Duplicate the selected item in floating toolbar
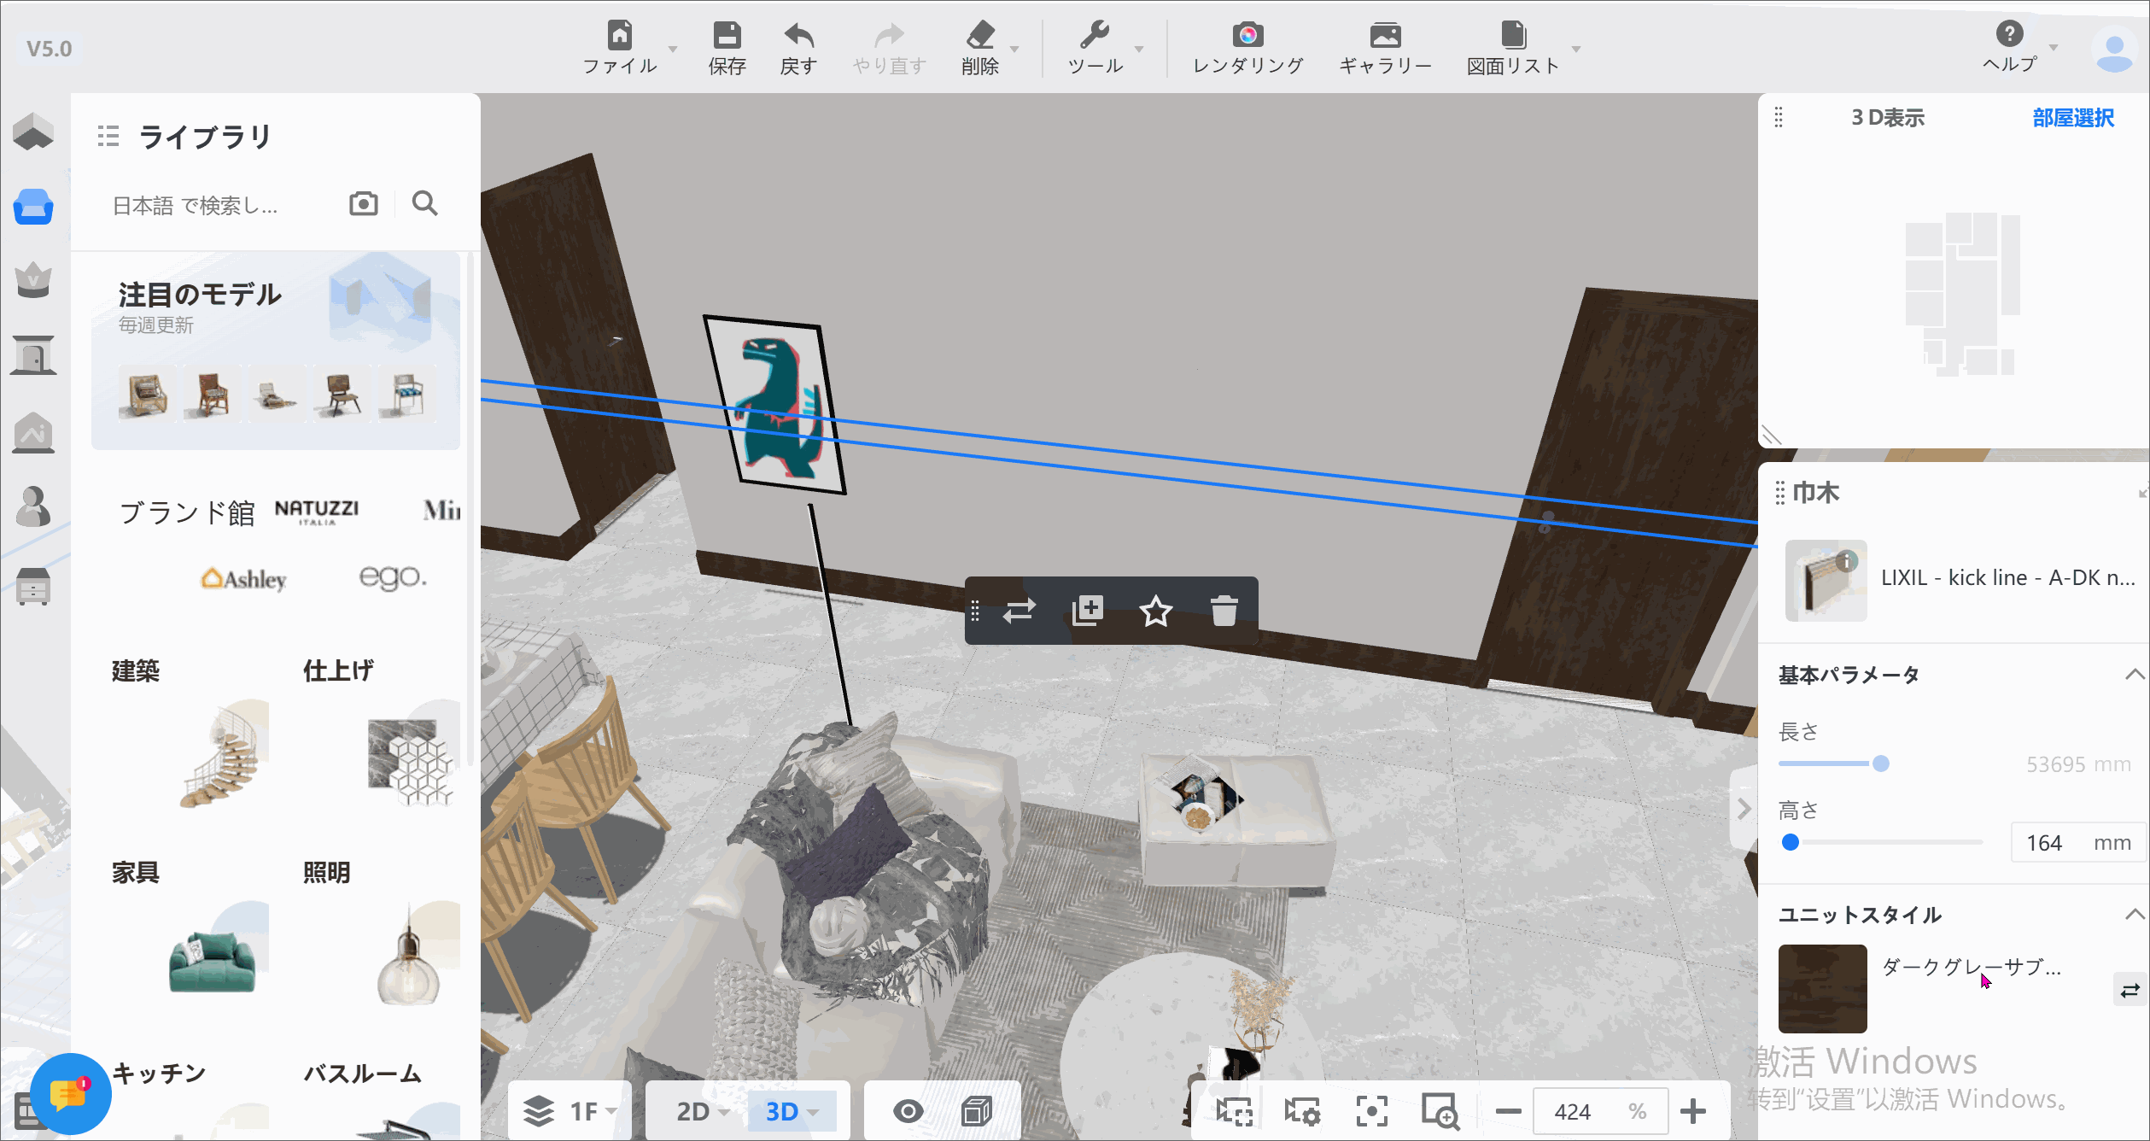The width and height of the screenshot is (2150, 1141). pos(1088,611)
